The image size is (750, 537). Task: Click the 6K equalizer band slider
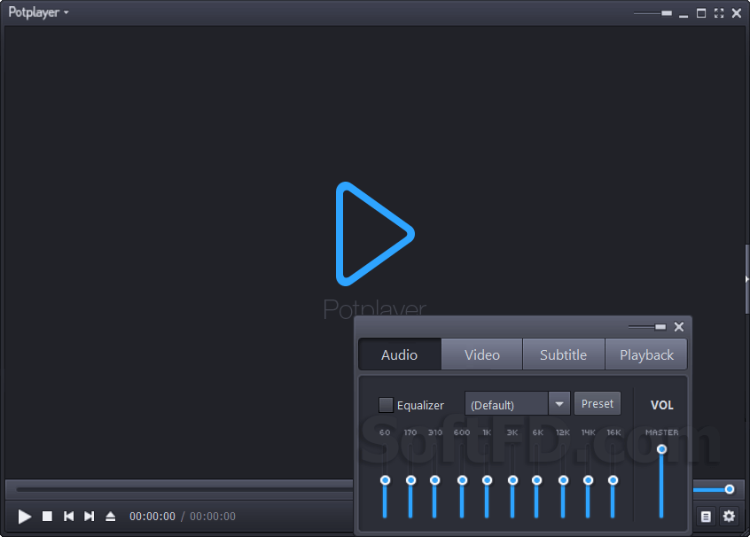(x=536, y=480)
